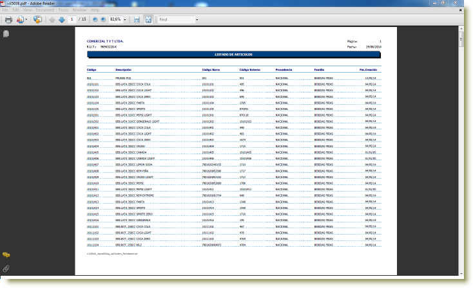This screenshot has width=473, height=288.
Task: Click COMERCIAL T Y T LTDA. heading
Action: (105, 41)
